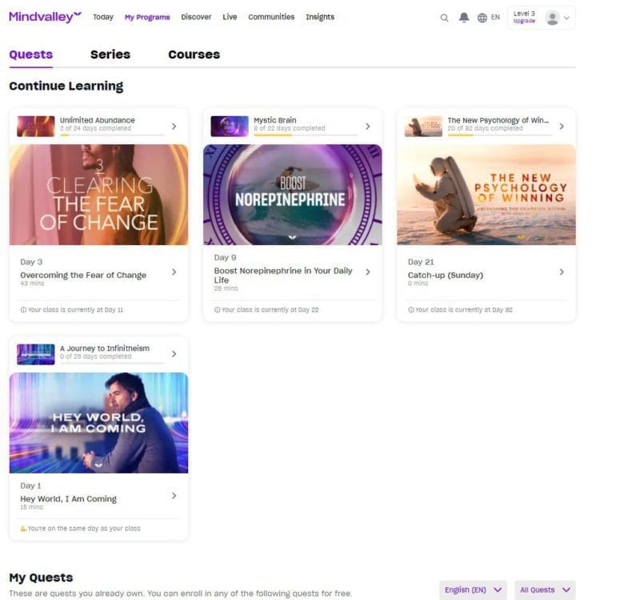The width and height of the screenshot is (640, 600).
Task: Open Hey World, I Am Coming cover image
Action: (98, 423)
